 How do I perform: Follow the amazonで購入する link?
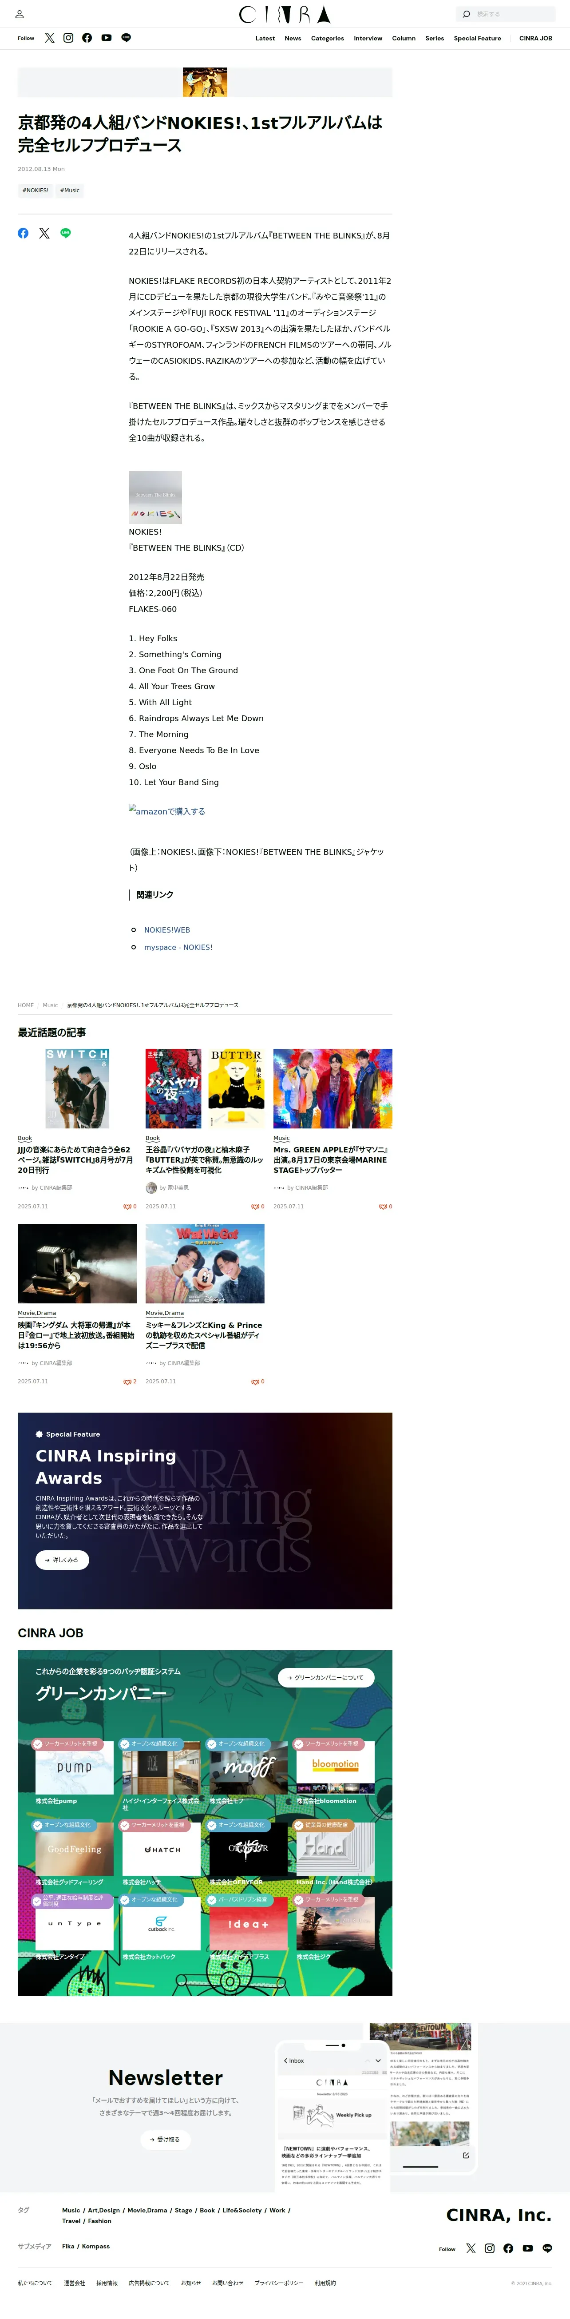point(166,811)
